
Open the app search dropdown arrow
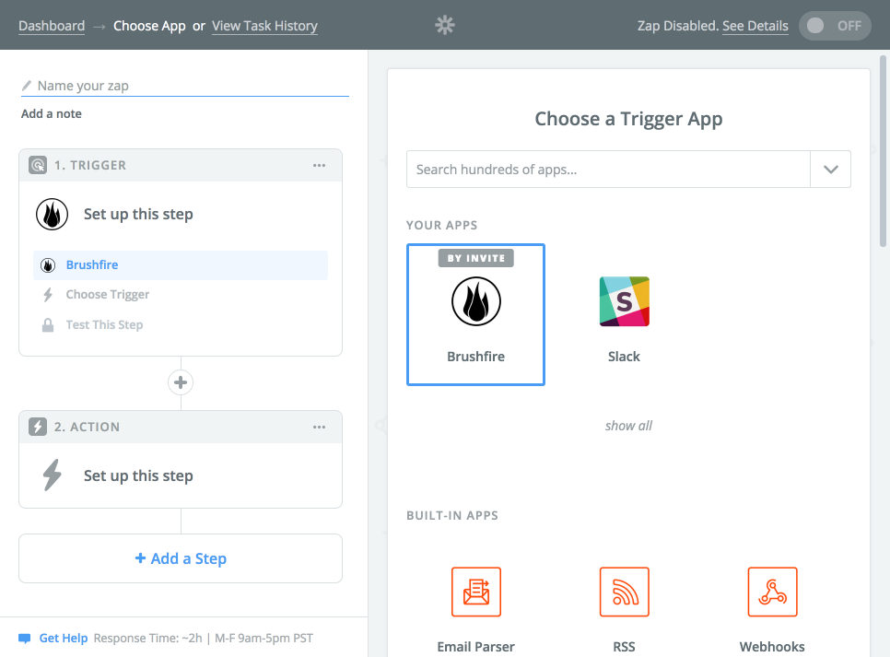tap(830, 170)
